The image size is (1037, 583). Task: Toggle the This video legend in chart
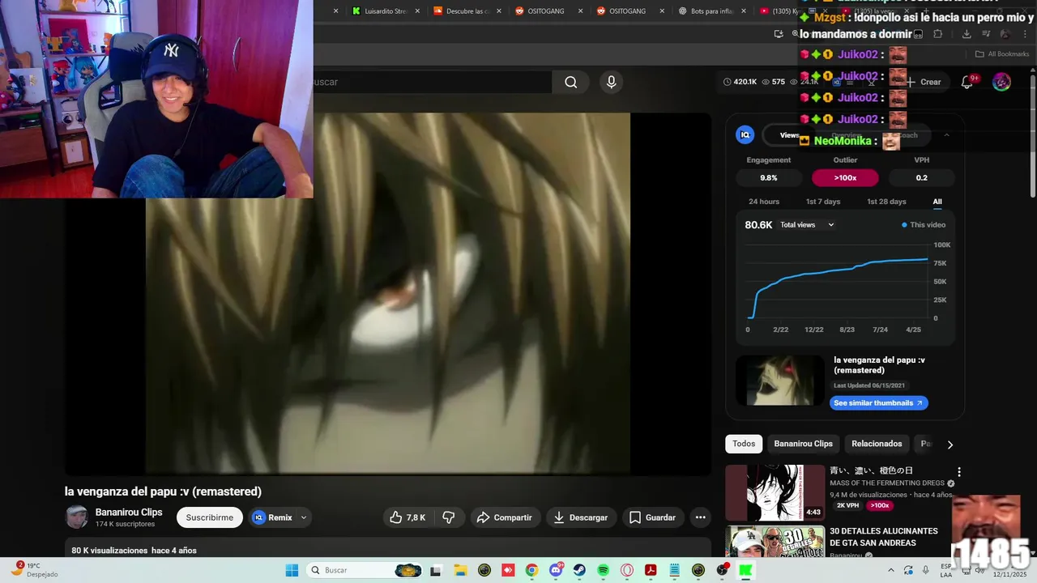coord(924,224)
